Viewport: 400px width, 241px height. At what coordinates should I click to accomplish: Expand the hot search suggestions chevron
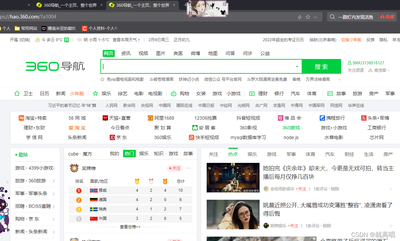click(339, 79)
